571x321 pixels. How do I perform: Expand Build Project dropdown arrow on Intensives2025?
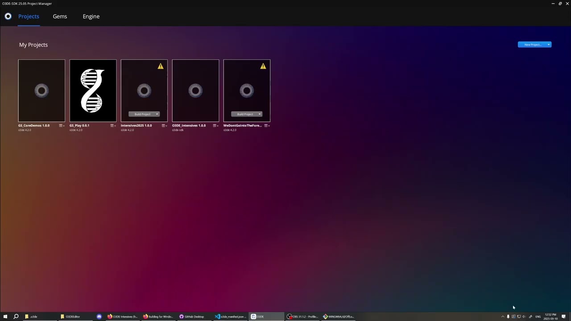(x=157, y=114)
